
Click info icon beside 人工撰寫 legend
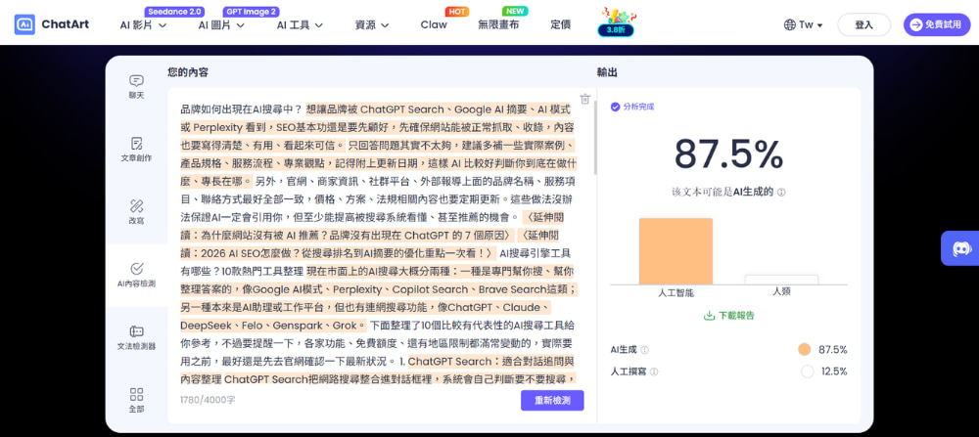point(654,371)
